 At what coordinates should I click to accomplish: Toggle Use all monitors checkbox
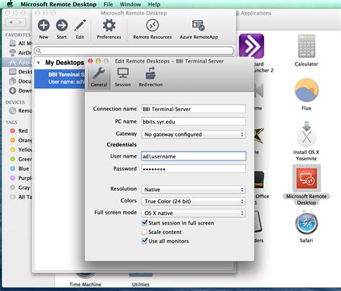tap(145, 241)
